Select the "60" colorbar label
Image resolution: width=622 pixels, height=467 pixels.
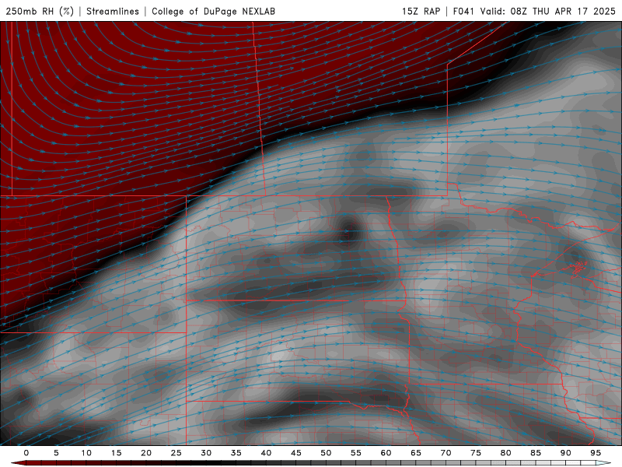click(386, 453)
